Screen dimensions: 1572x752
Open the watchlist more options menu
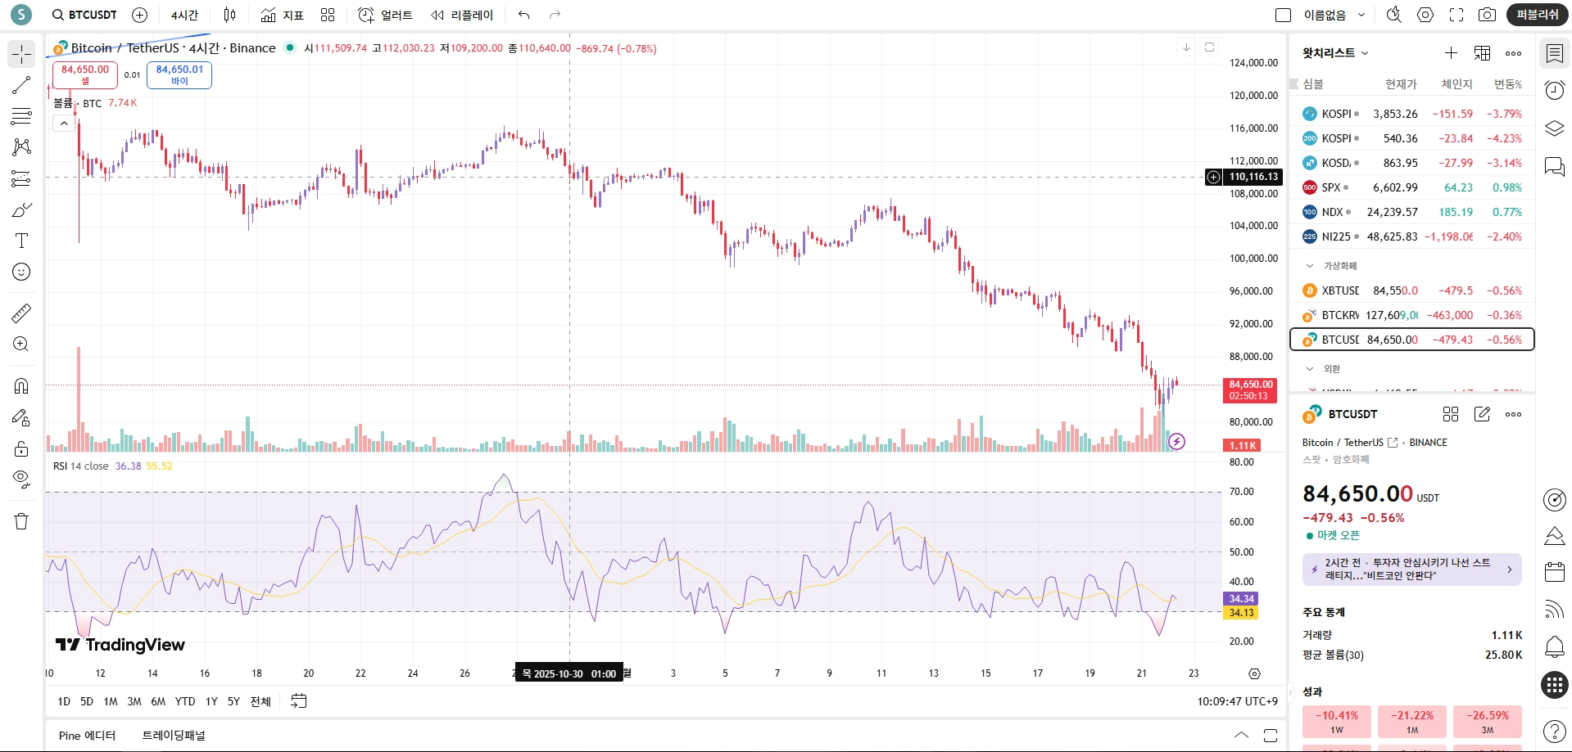[x=1513, y=53]
